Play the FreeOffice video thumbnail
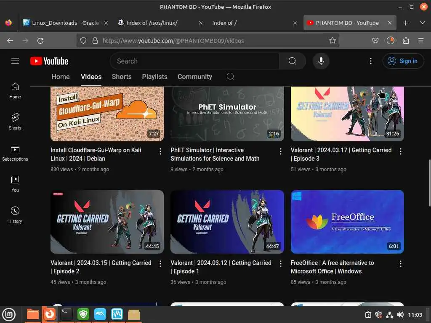The height and width of the screenshot is (323, 431). click(x=347, y=222)
